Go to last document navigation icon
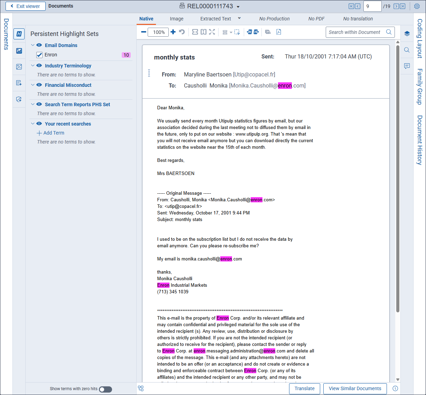The height and width of the screenshot is (395, 426). click(402, 6)
